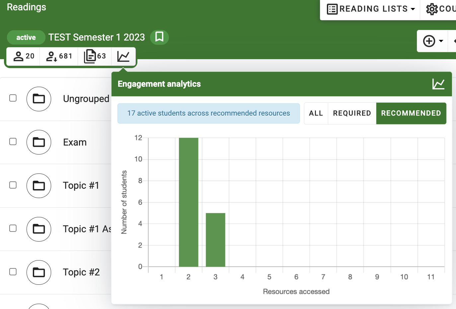This screenshot has width=456, height=309.
Task: Click the student count icon showing 20
Action: [x=23, y=56]
